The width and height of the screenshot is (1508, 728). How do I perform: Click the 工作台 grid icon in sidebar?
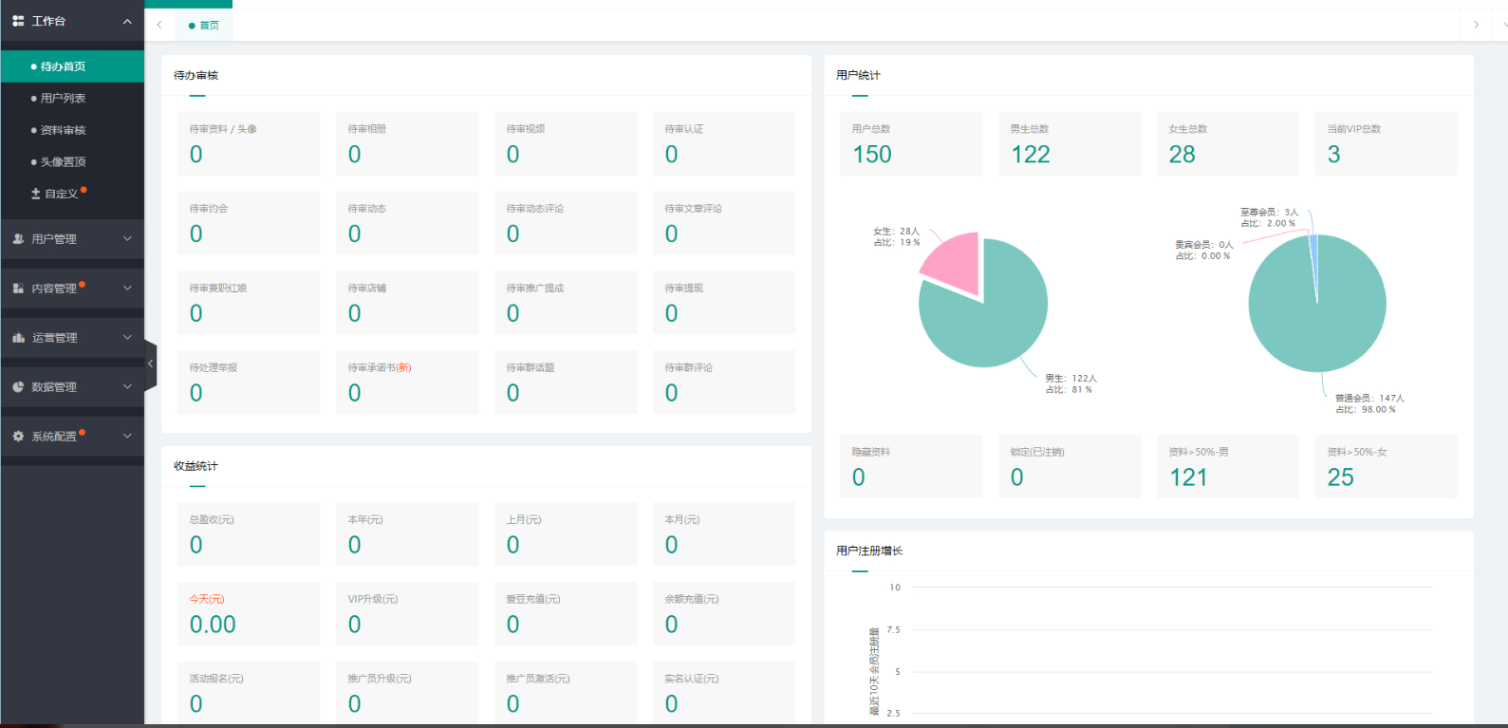click(18, 21)
